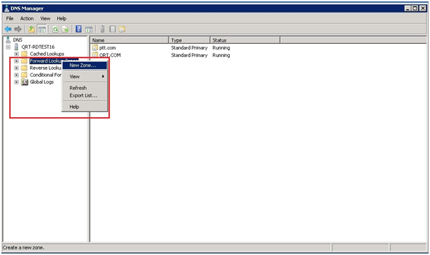This screenshot has width=430, height=255.
Task: Select the DNS root label
Action: (x=17, y=40)
